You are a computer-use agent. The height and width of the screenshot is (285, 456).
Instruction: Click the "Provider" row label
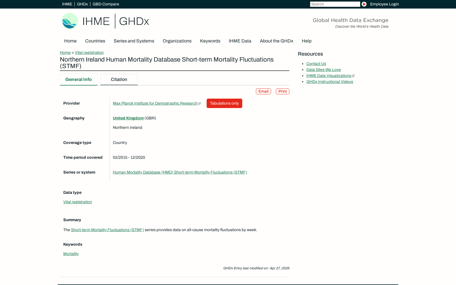coord(72,103)
